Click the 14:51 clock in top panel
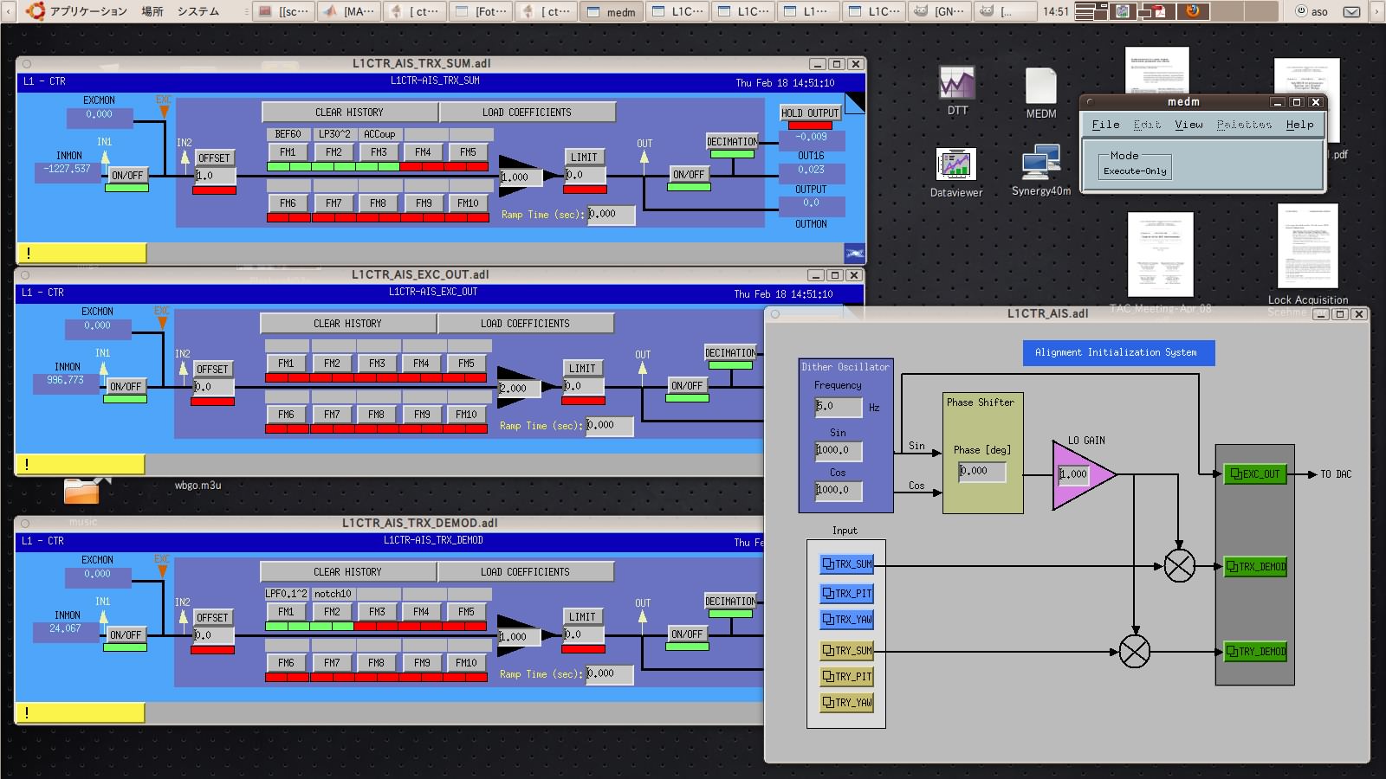The height and width of the screenshot is (779, 1386). coord(1056,11)
